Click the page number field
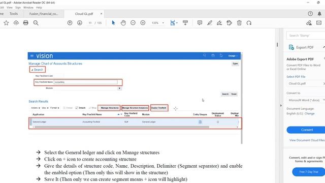The height and width of the screenshot is (183, 325). click(90, 23)
